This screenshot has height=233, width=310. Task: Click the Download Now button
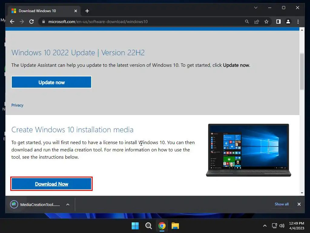click(x=51, y=184)
